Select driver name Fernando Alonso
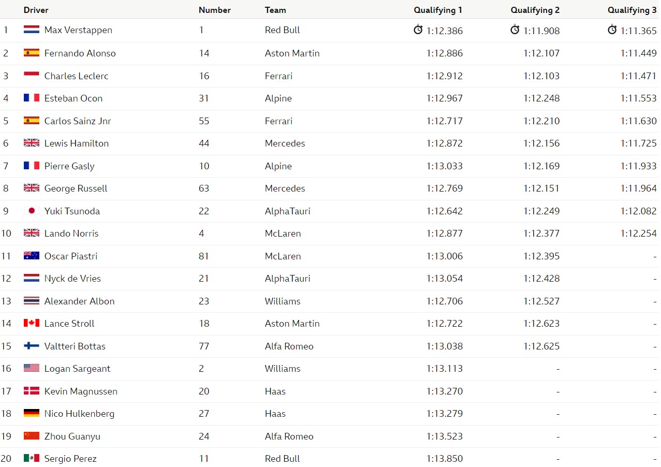Screen dimensions: 661x467 tap(80, 53)
